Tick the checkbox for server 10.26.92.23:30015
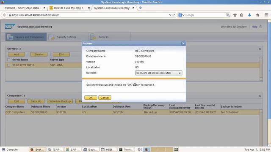Screen dimensions: 271x152 [x=8, y=65]
